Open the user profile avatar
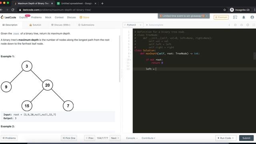 click(x=252, y=17)
